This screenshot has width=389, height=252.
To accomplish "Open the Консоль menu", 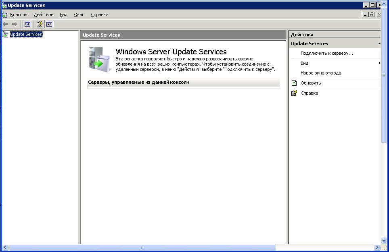I will [x=19, y=14].
